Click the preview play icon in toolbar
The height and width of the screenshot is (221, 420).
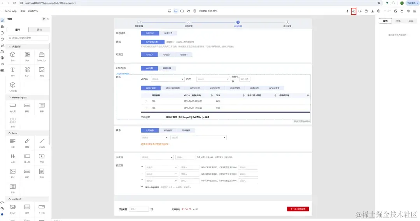378,11
